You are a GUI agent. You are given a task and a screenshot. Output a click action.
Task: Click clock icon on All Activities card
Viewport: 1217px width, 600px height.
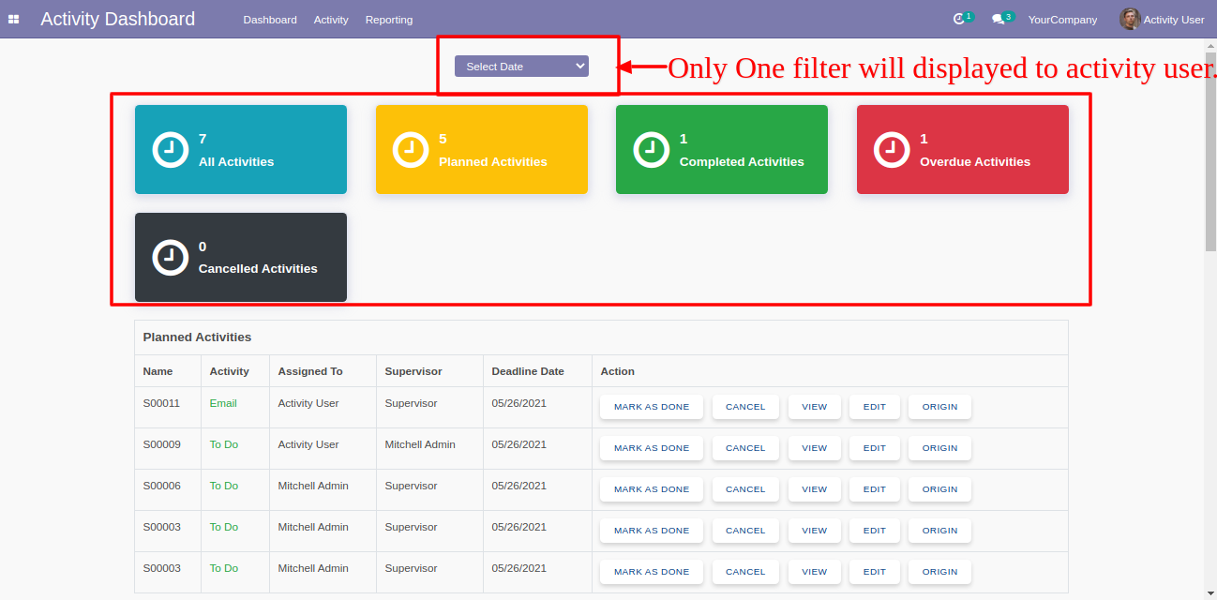pyautogui.click(x=171, y=149)
